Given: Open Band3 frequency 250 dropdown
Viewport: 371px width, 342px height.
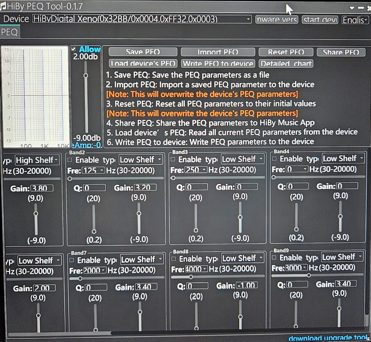Looking at the screenshot, I should [195, 170].
